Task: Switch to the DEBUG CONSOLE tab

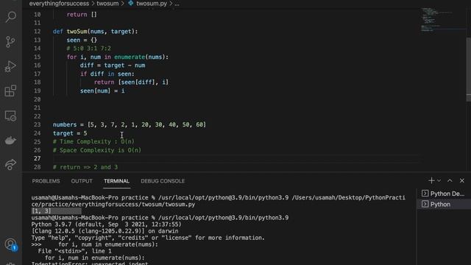Action: click(x=163, y=181)
